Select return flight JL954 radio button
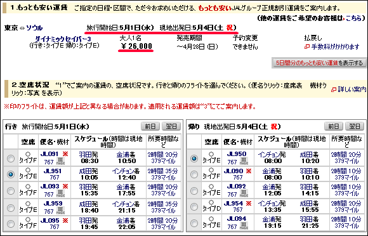368x236 pixels. 194,207
